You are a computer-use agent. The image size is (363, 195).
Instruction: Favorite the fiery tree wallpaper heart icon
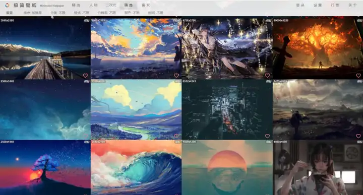pos(358,76)
